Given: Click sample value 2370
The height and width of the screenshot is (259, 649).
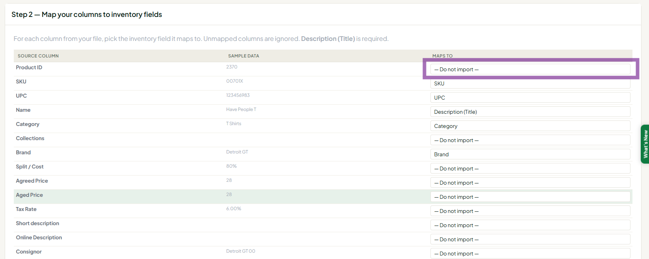Looking at the screenshot, I should (232, 67).
